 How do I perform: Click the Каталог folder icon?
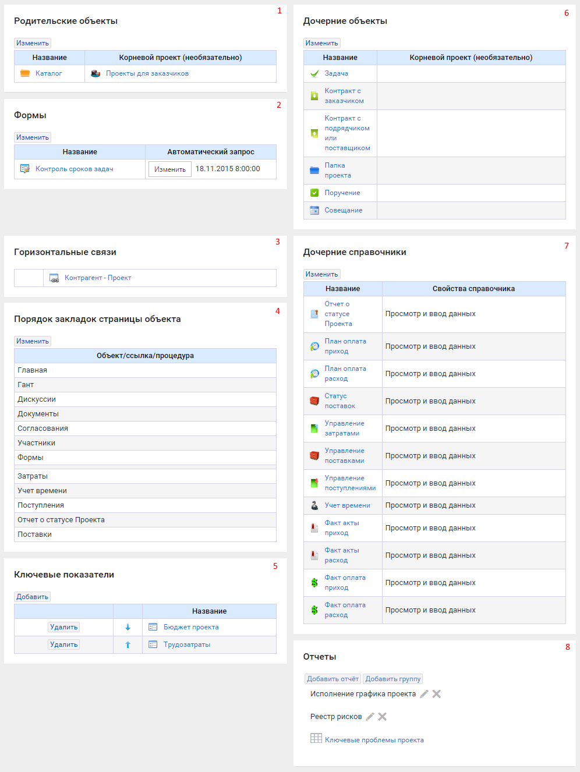pos(25,73)
